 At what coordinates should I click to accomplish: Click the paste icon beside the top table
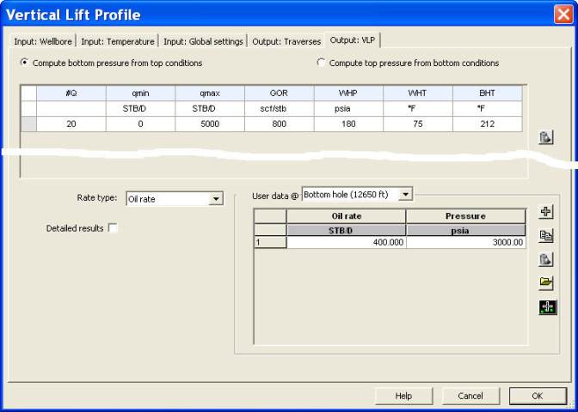coord(545,137)
